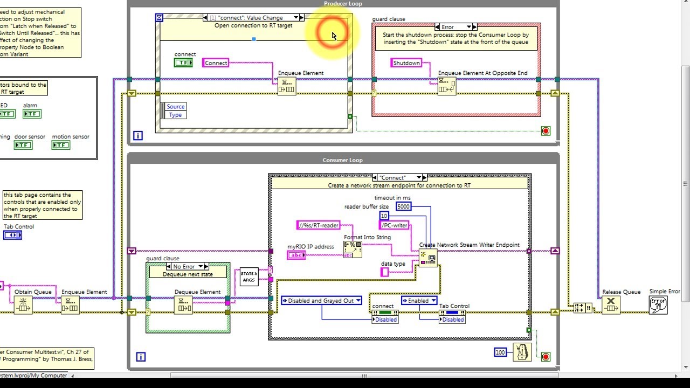Screen dimensions: 690x388
Task: Click the "Dequeue next state" subdiagram label
Action: click(x=188, y=274)
